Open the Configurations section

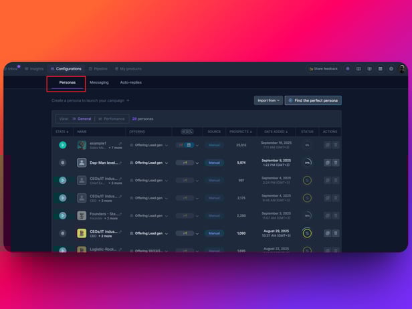(66, 69)
